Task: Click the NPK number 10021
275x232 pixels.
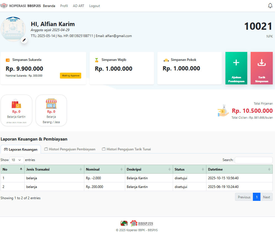Action: [x=258, y=26]
